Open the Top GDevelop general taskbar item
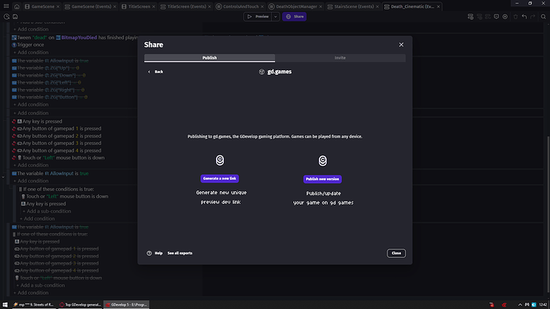 [81, 305]
